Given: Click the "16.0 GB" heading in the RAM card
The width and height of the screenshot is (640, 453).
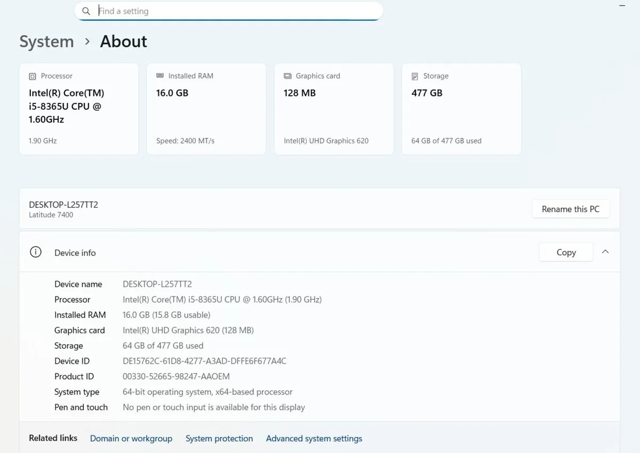Looking at the screenshot, I should click(x=172, y=93).
